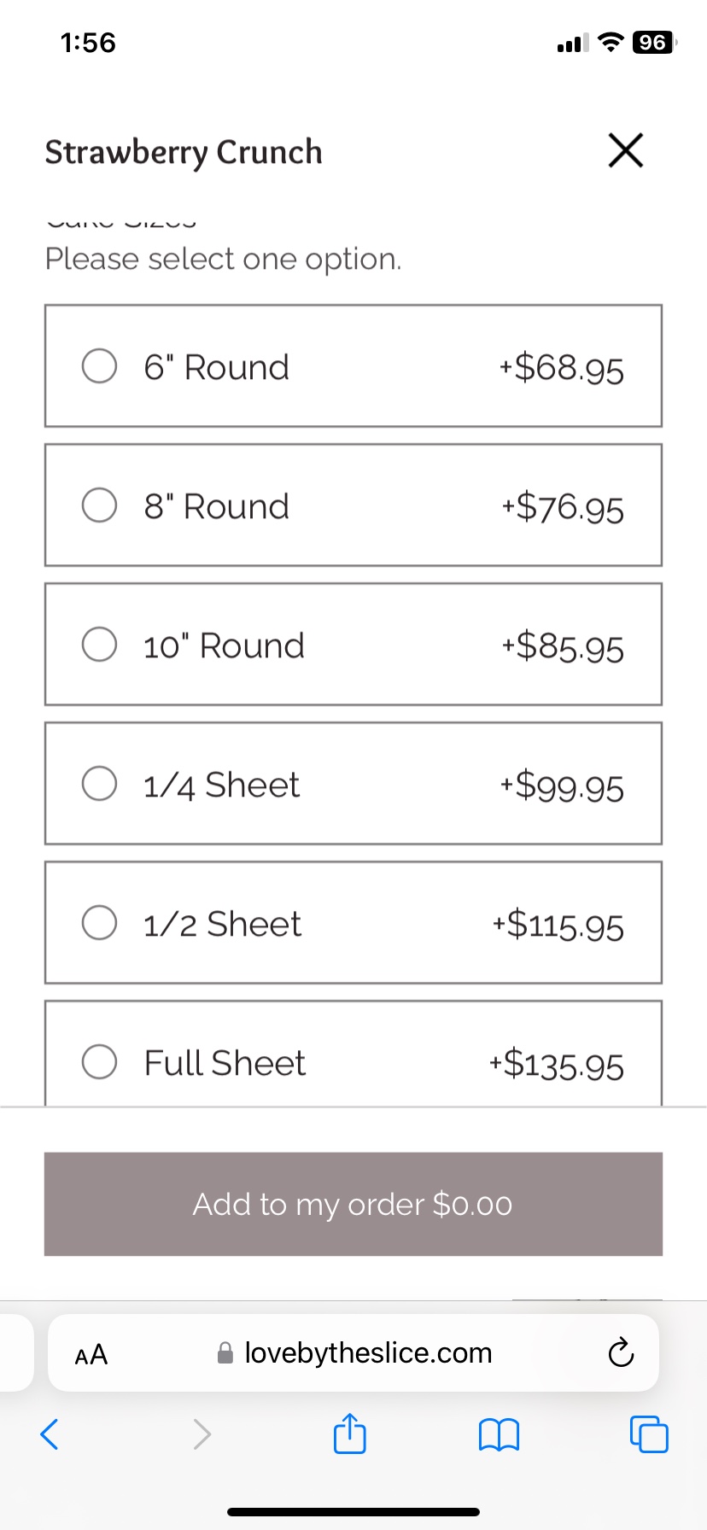The height and width of the screenshot is (1530, 707).
Task: Select the 6" Round radio button
Action: tap(100, 366)
